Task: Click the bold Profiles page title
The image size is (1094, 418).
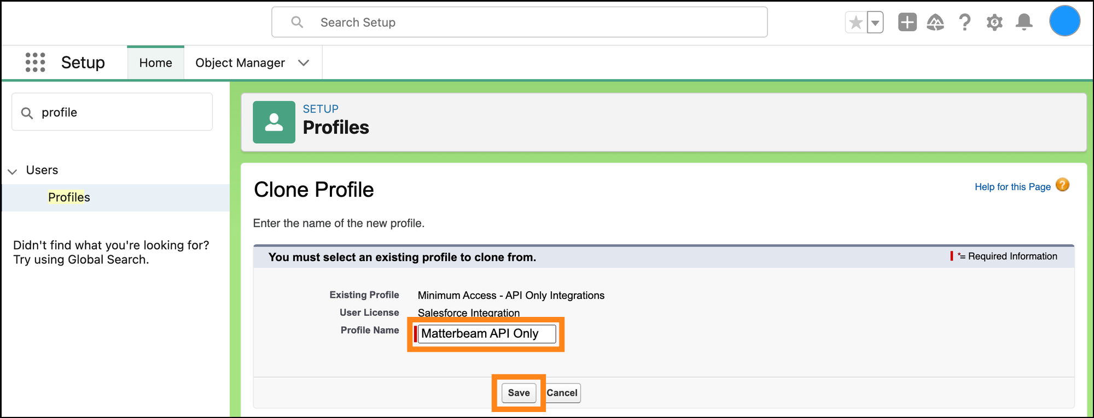Action: 336,127
